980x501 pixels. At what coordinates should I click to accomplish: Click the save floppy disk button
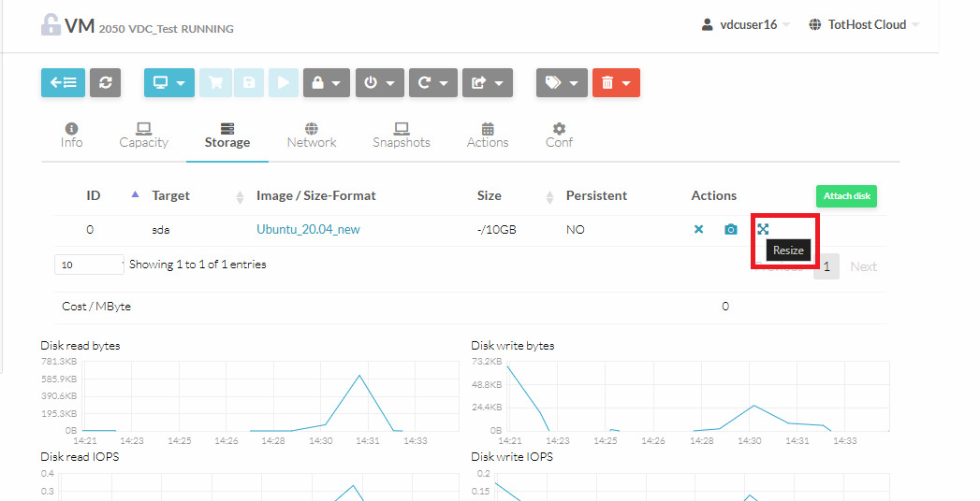tap(249, 82)
